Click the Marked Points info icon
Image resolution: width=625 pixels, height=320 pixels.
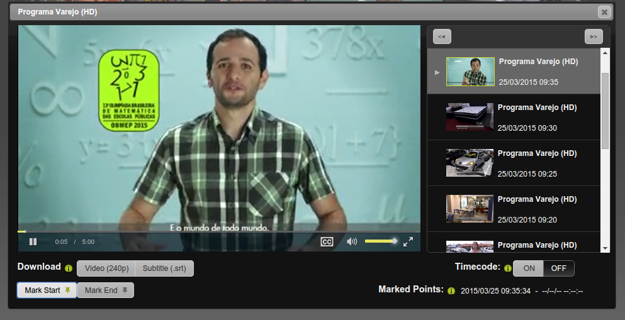pyautogui.click(x=451, y=290)
